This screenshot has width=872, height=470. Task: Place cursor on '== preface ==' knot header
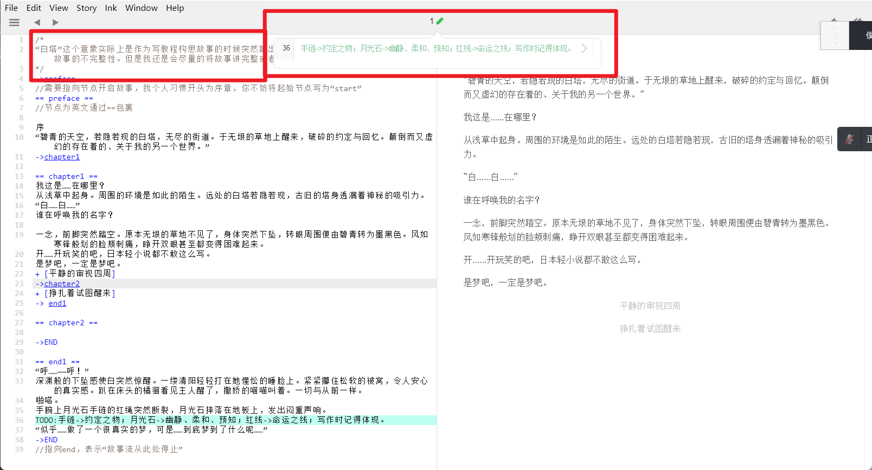click(64, 98)
